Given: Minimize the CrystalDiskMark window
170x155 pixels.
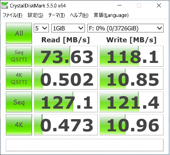Looking at the screenshot, I should coord(119,5).
